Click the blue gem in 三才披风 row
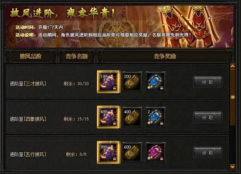241x174 pixels. coord(156,82)
